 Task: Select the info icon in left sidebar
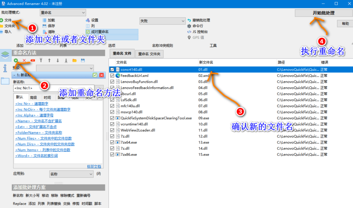tap(5, 68)
